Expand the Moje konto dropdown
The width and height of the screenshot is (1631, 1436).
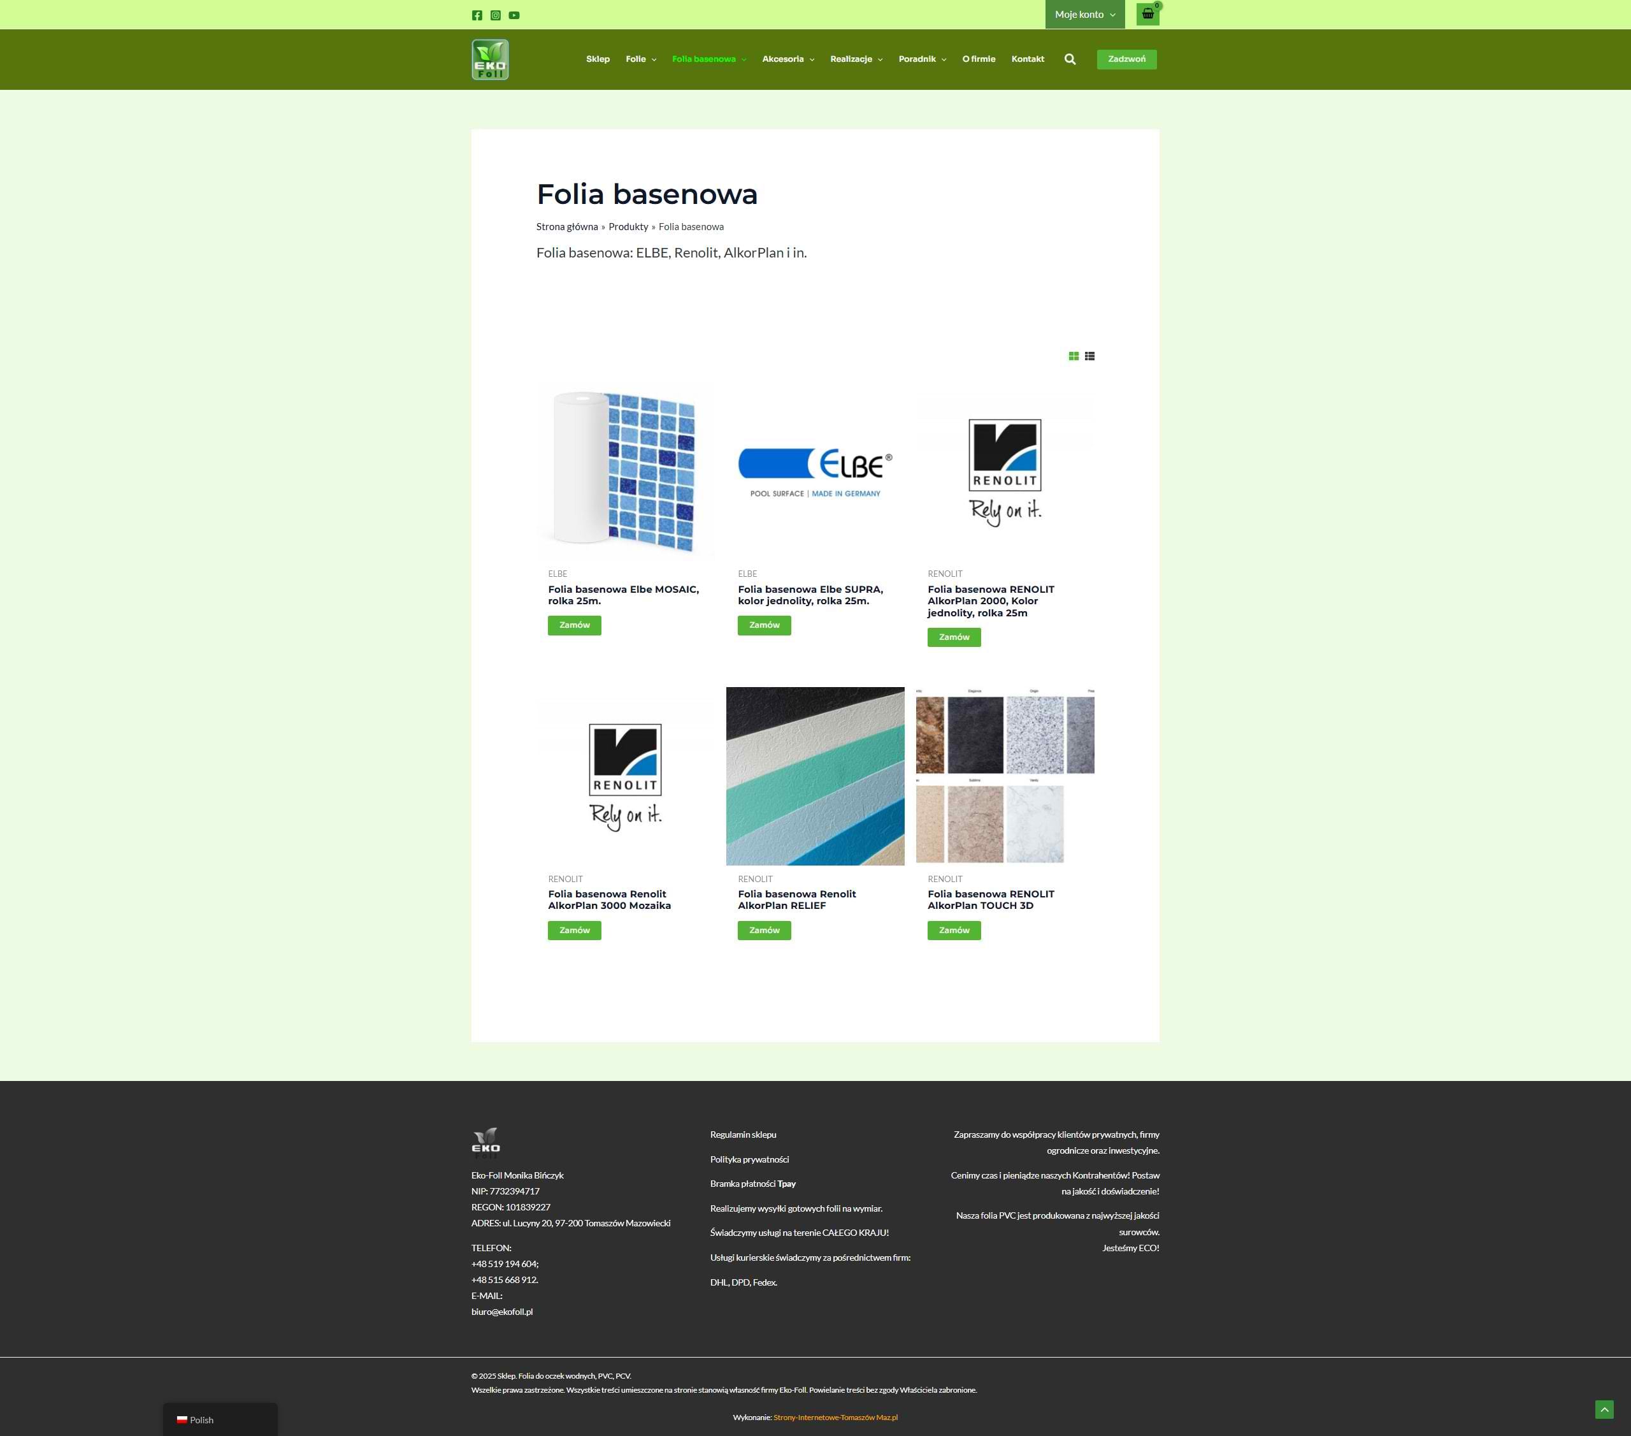coord(1084,15)
